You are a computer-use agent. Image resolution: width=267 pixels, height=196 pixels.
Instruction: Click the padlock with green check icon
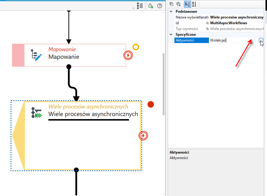(x=151, y=6)
